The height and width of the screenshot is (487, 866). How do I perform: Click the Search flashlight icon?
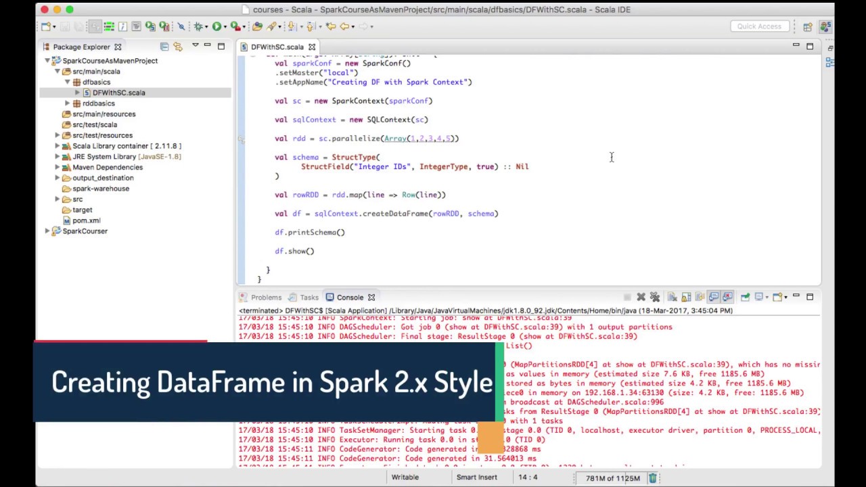pyautogui.click(x=271, y=26)
